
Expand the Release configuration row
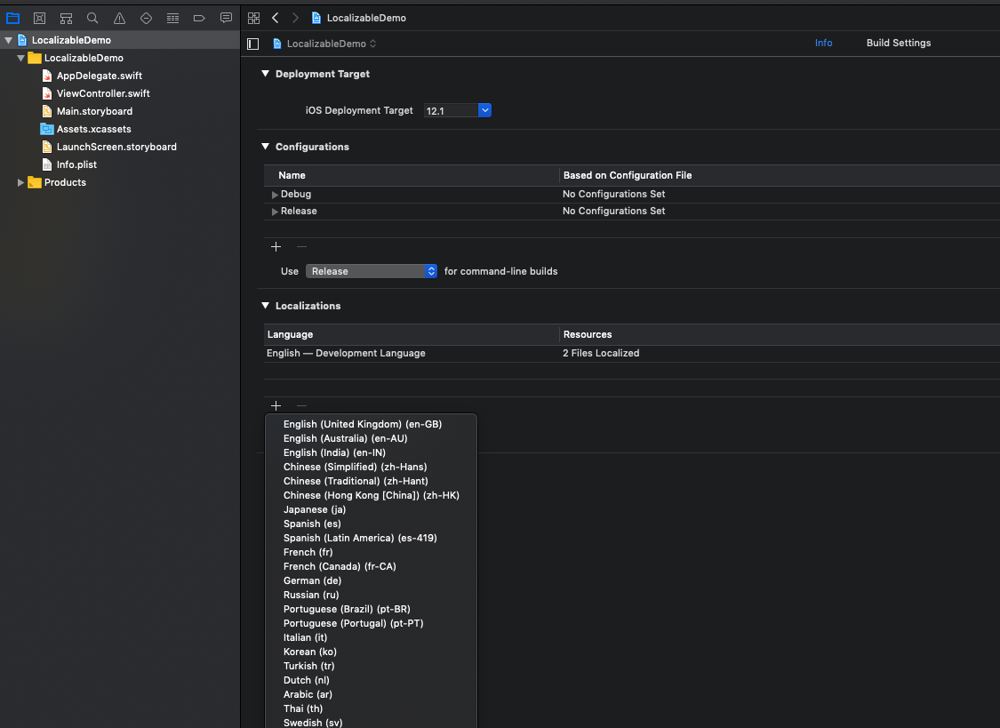(275, 212)
